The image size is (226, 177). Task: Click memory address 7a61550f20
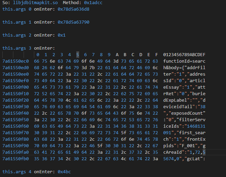pyautogui.click(x=16, y=100)
